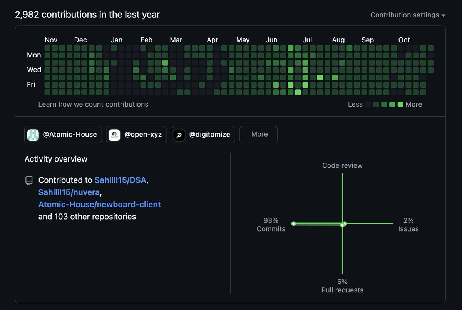Viewport: 462px width, 310px height.
Task: Click the Wed weekday label
Action: click(34, 70)
